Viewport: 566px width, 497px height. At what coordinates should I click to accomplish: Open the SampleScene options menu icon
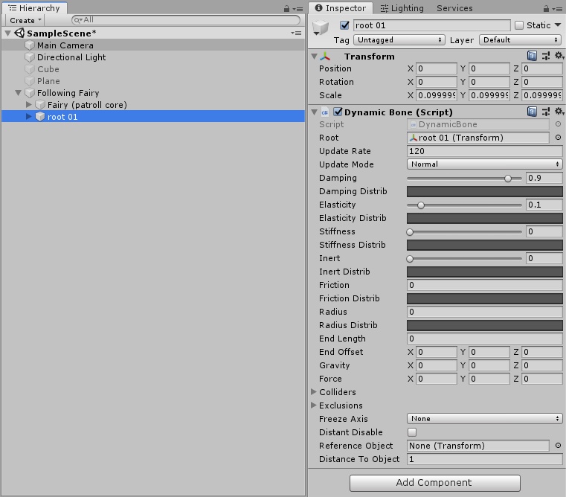(296, 33)
